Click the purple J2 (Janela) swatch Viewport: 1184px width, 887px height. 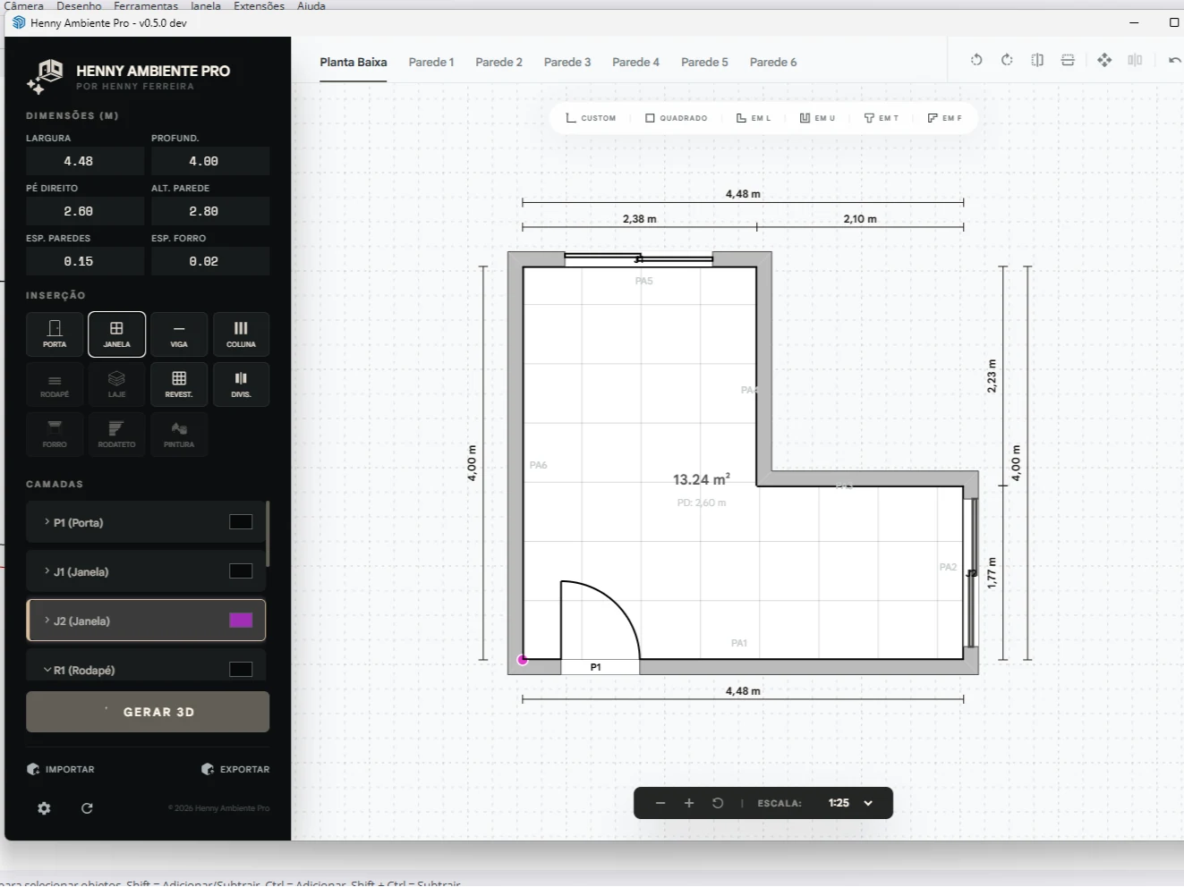(x=241, y=621)
